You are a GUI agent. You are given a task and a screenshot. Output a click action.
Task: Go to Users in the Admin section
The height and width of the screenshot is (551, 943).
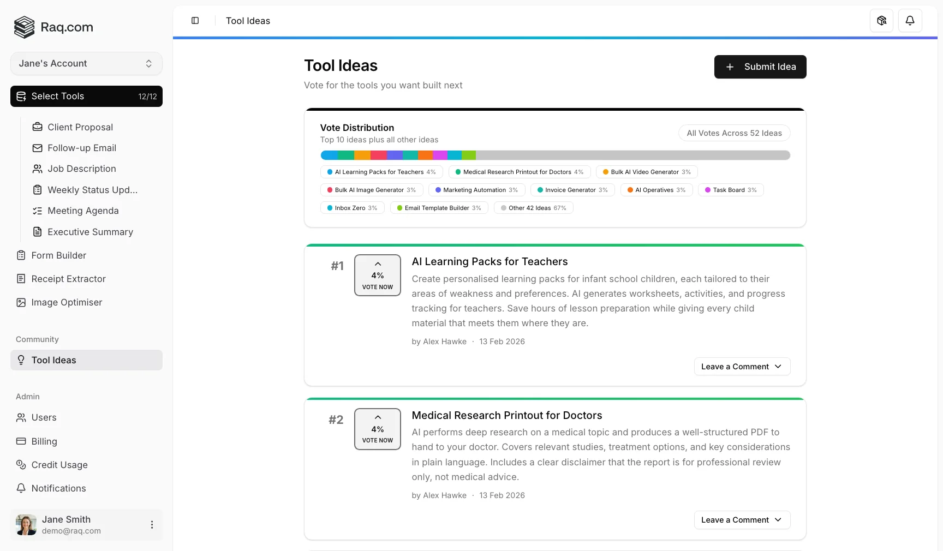(44, 417)
